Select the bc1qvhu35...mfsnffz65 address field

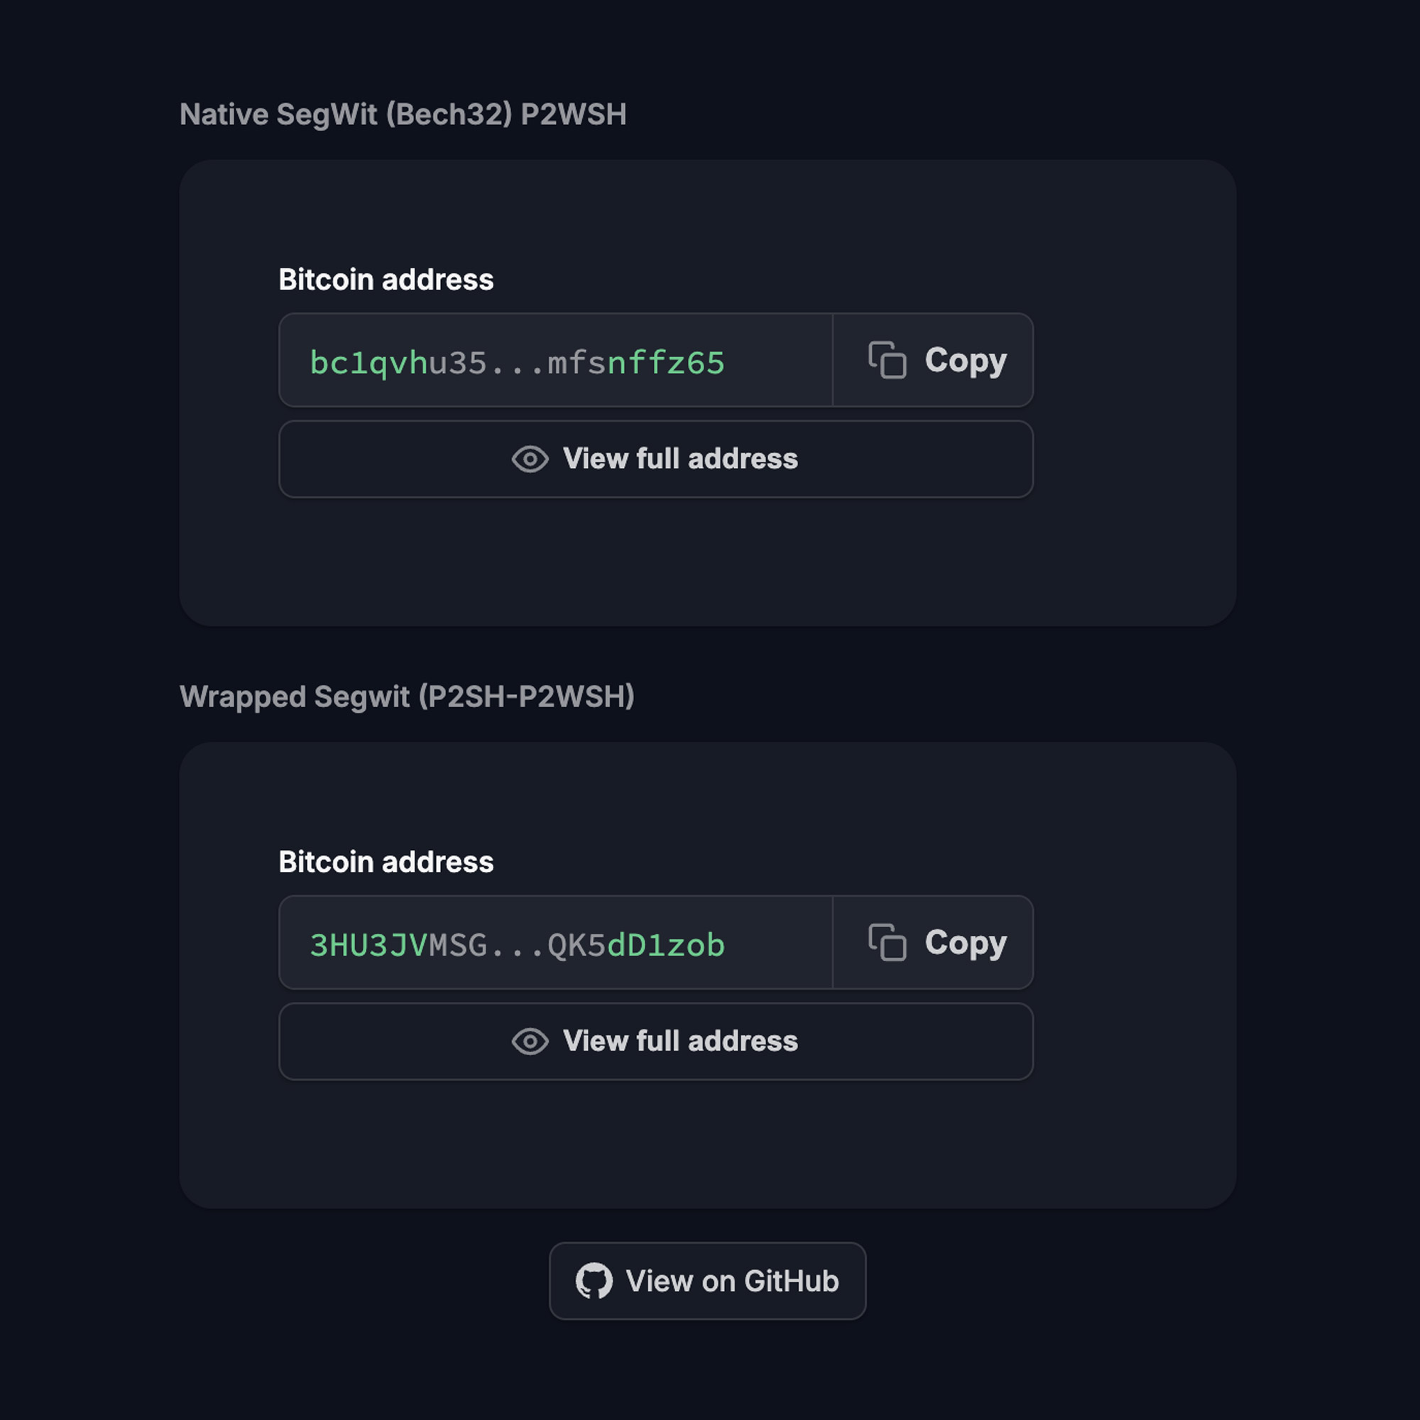tap(555, 361)
